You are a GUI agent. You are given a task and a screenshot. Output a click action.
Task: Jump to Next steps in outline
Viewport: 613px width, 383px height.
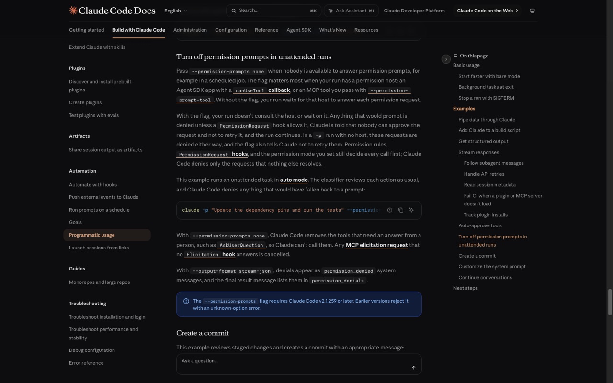tap(465, 288)
